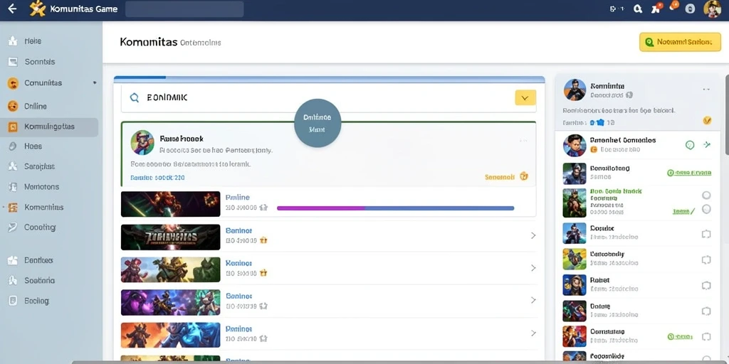The height and width of the screenshot is (364, 729).
Task: Click the green underlined link with the pencil mark
Action: [683, 211]
